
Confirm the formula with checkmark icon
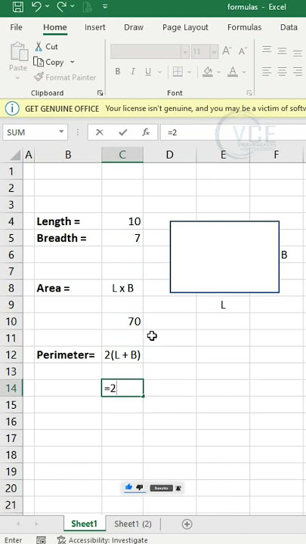point(123,132)
